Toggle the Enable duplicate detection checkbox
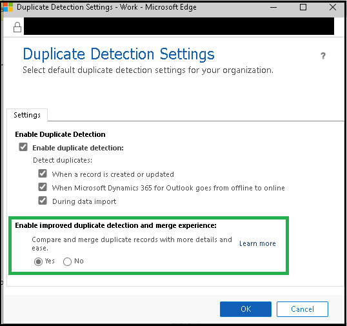347x326 pixels. [x=23, y=147]
